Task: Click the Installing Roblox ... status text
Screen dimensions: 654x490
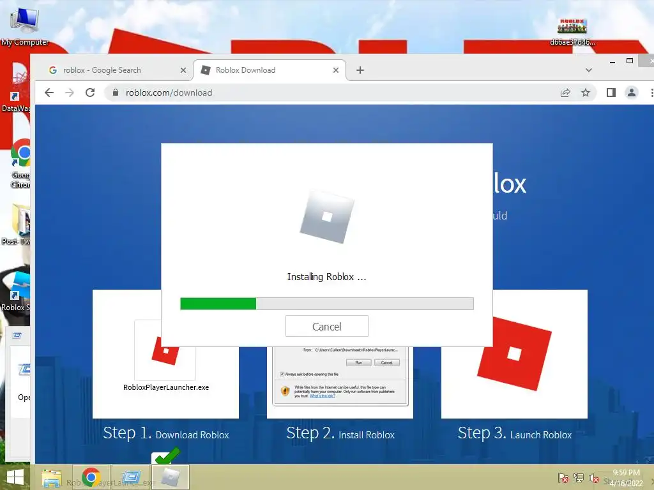Action: click(326, 277)
